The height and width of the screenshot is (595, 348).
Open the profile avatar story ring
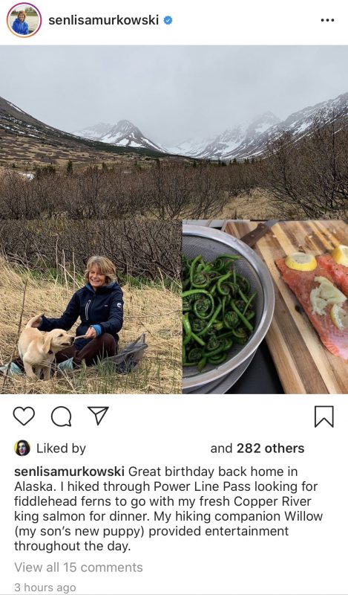pos(24,20)
